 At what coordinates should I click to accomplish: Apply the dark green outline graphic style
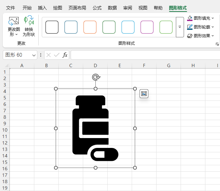pyautogui.click(x=109, y=27)
